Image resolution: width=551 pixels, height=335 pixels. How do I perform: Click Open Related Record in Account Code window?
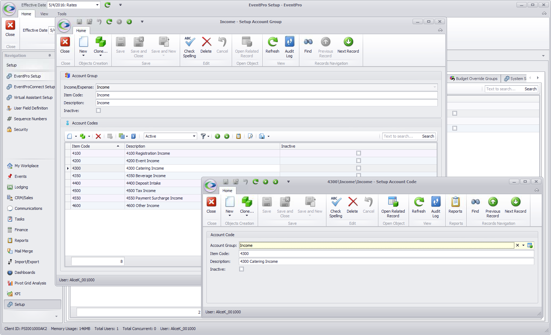(x=393, y=207)
